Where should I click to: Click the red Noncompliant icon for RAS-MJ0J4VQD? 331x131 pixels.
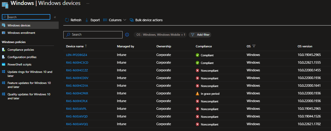[197, 117]
